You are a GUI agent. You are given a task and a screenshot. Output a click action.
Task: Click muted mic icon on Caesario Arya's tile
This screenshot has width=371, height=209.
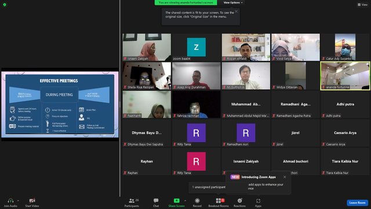[x=323, y=145]
